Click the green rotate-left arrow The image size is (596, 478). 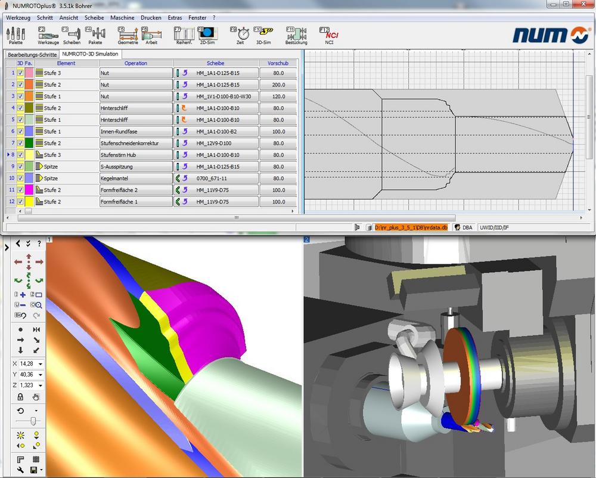pyautogui.click(x=18, y=280)
